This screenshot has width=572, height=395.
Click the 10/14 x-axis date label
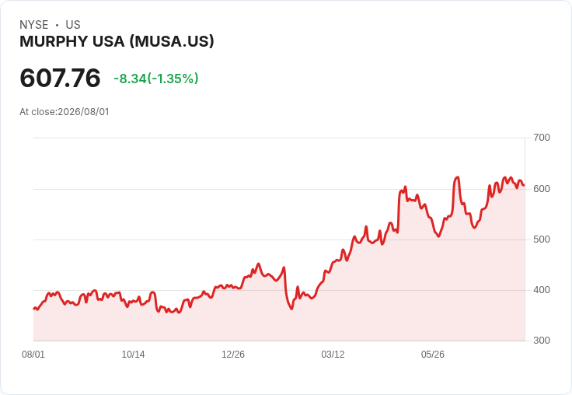pyautogui.click(x=133, y=355)
